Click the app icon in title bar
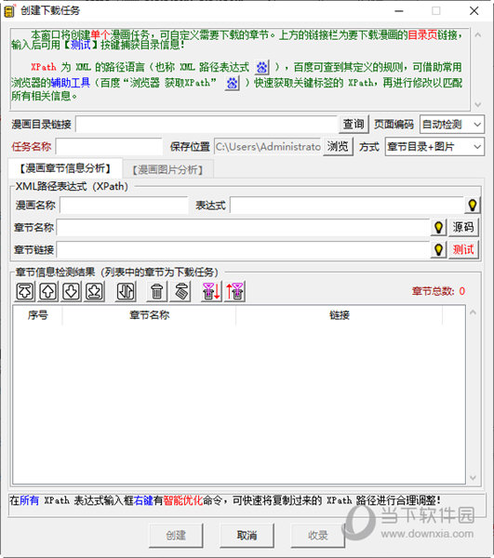This screenshot has width=494, height=558. click(9, 10)
